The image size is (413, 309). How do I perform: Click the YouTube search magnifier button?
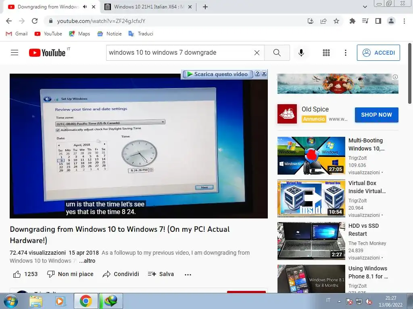pos(277,53)
